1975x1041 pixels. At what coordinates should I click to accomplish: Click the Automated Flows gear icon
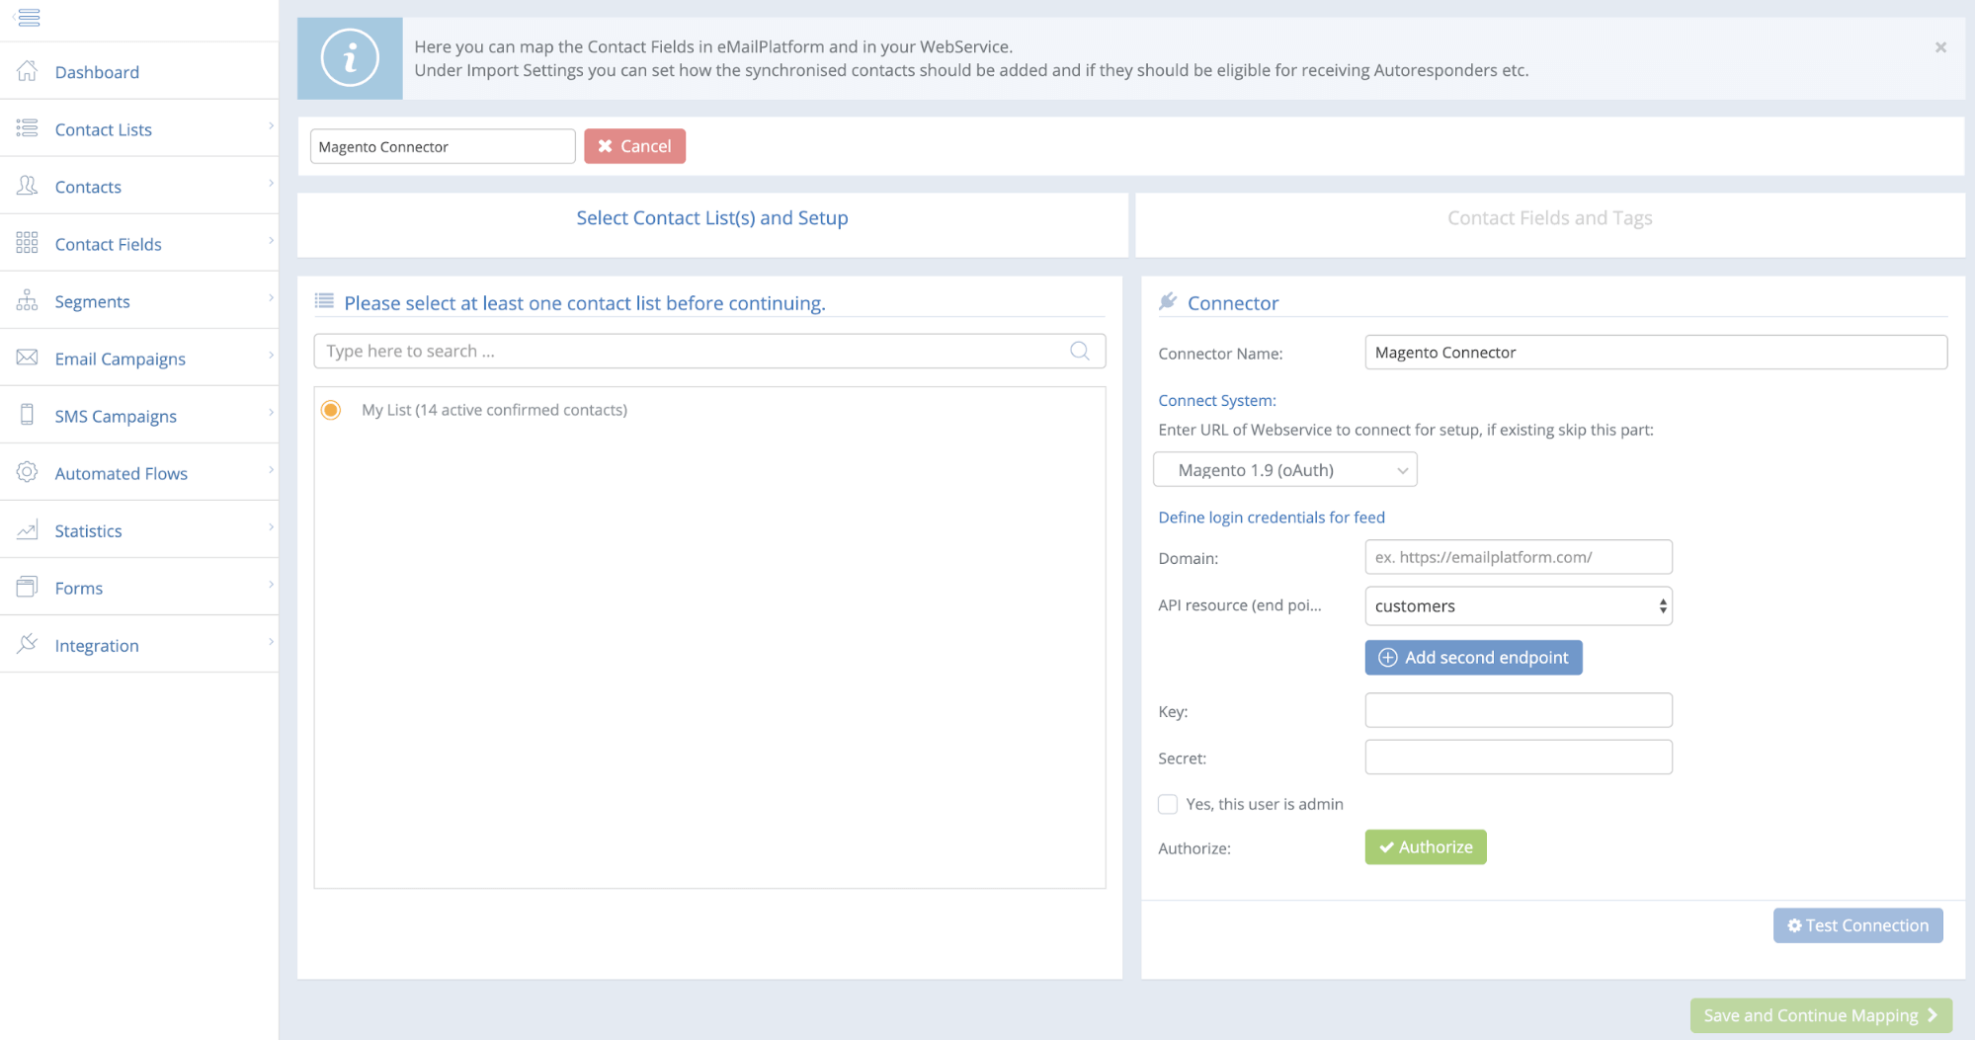click(x=28, y=472)
